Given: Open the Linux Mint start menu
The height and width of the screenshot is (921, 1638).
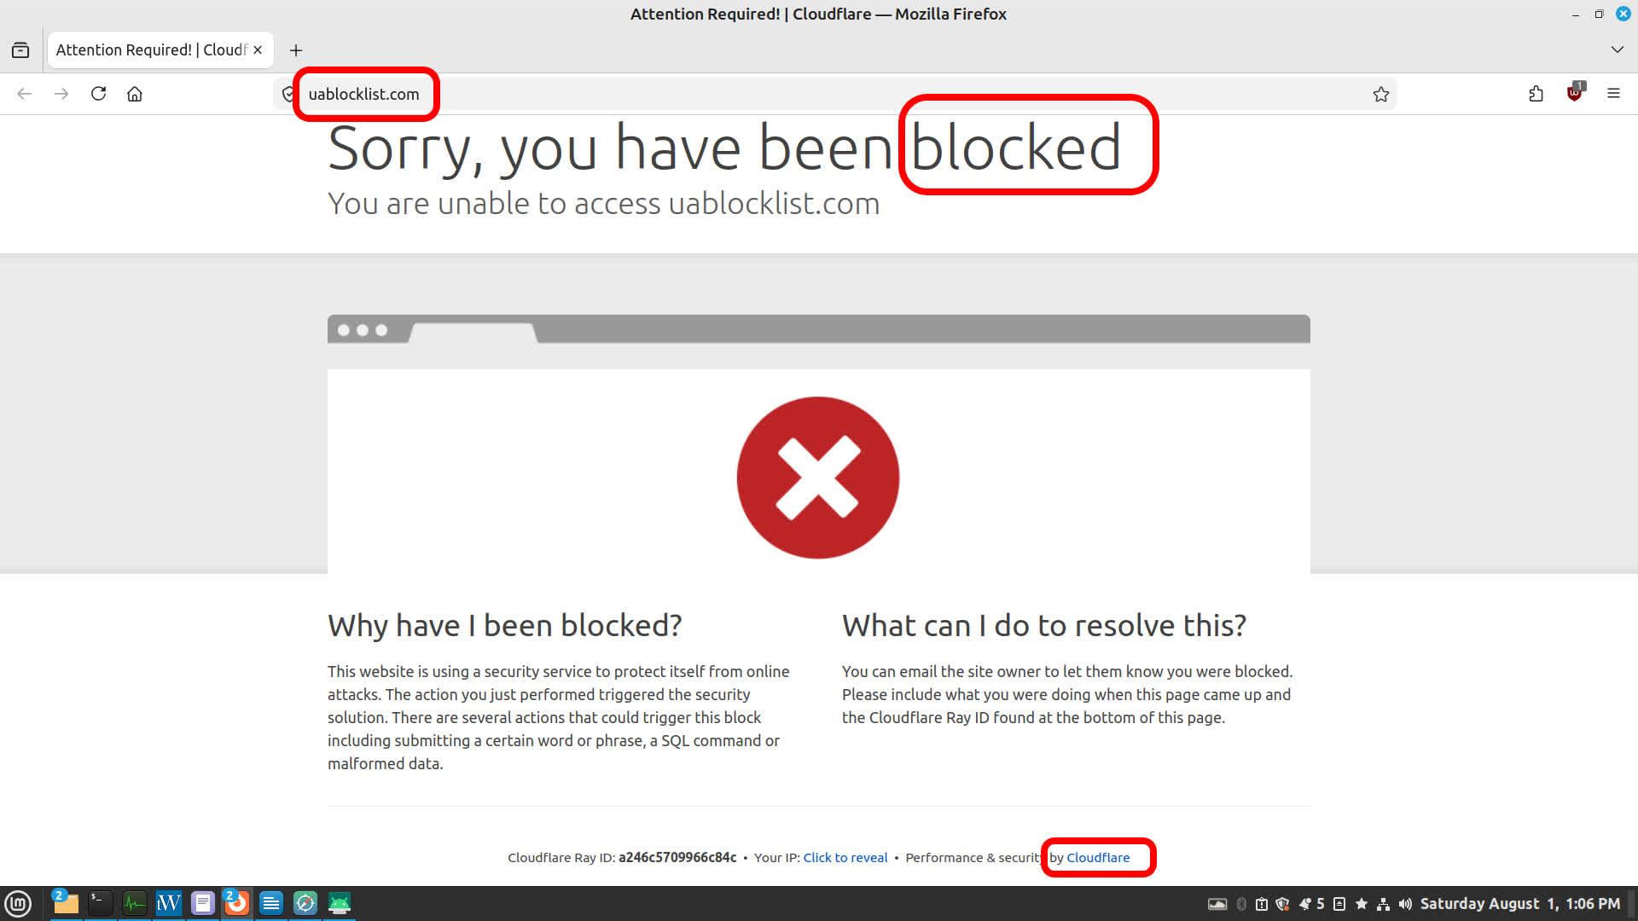Looking at the screenshot, I should pyautogui.click(x=18, y=904).
